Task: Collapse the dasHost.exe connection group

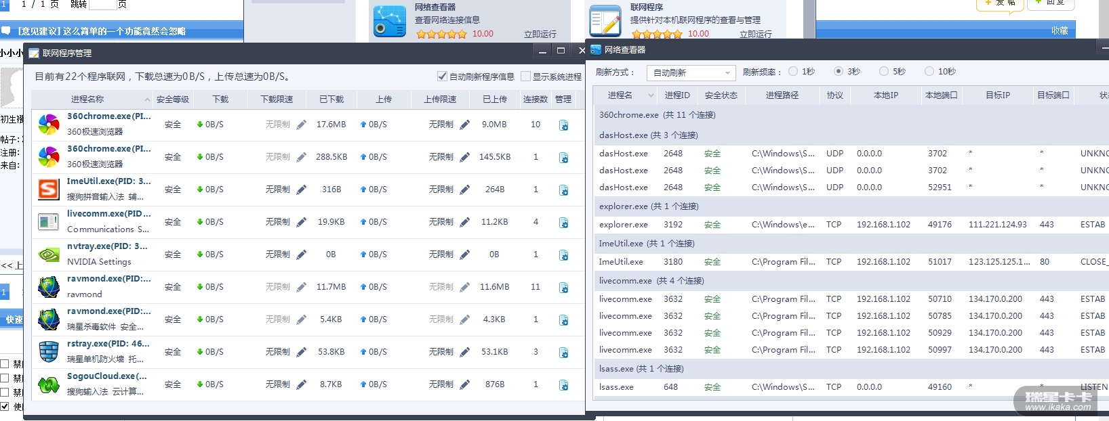Action: 648,135
